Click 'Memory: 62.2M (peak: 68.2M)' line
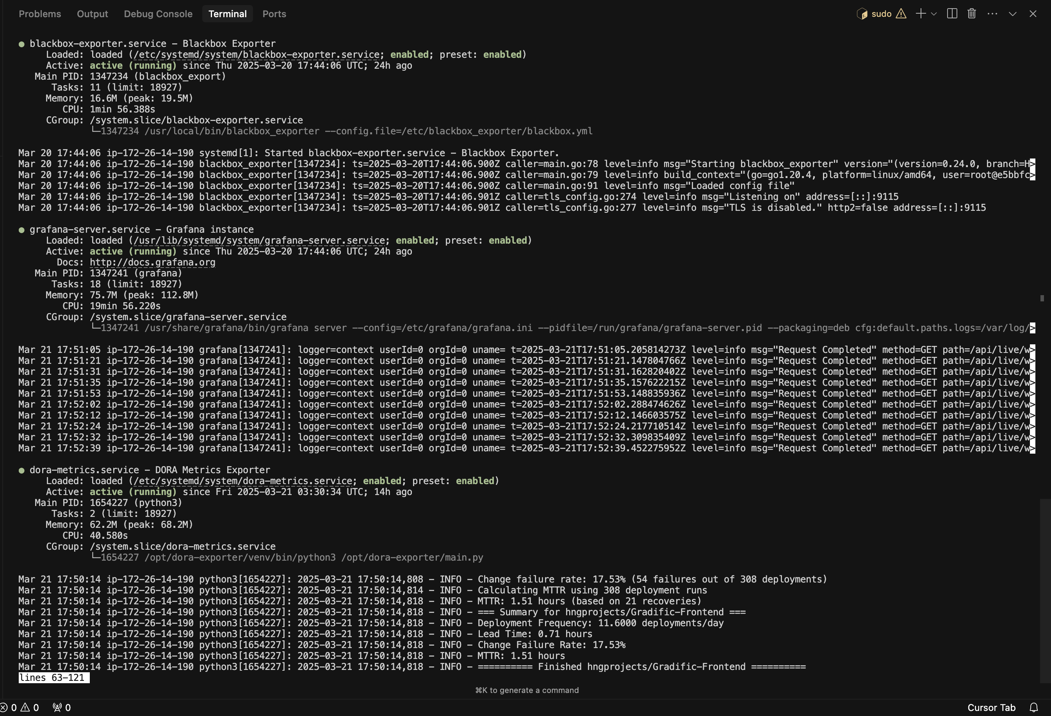Viewport: 1051px width, 716px height. [119, 525]
